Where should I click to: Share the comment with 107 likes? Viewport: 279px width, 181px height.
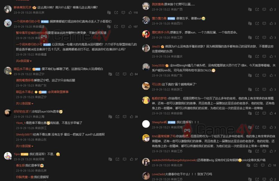point(116,27)
